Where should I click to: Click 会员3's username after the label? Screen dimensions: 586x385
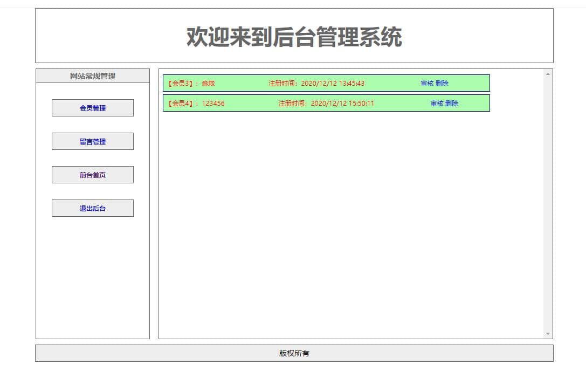point(208,84)
